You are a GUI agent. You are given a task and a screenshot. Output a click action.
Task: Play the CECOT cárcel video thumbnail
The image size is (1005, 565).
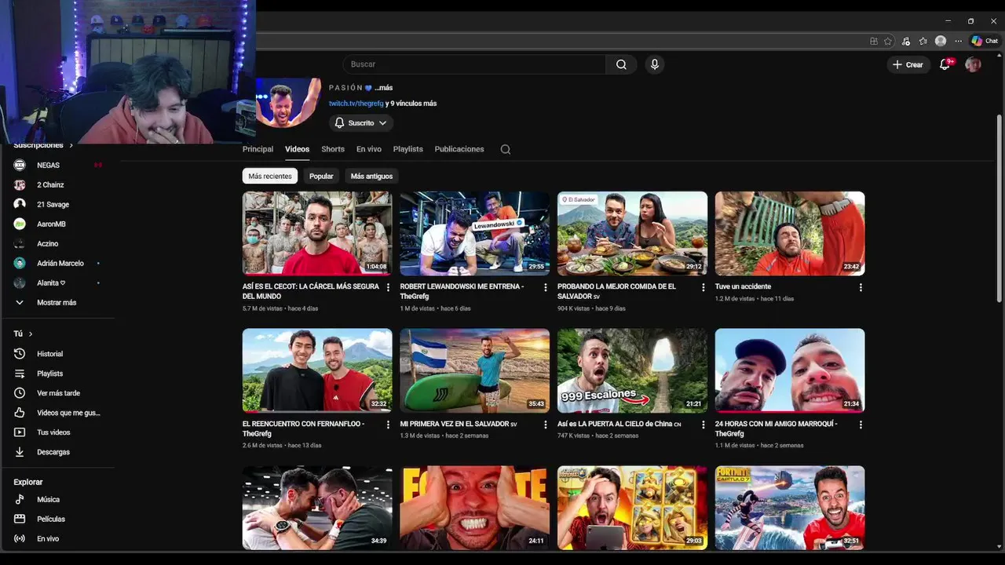point(317,233)
